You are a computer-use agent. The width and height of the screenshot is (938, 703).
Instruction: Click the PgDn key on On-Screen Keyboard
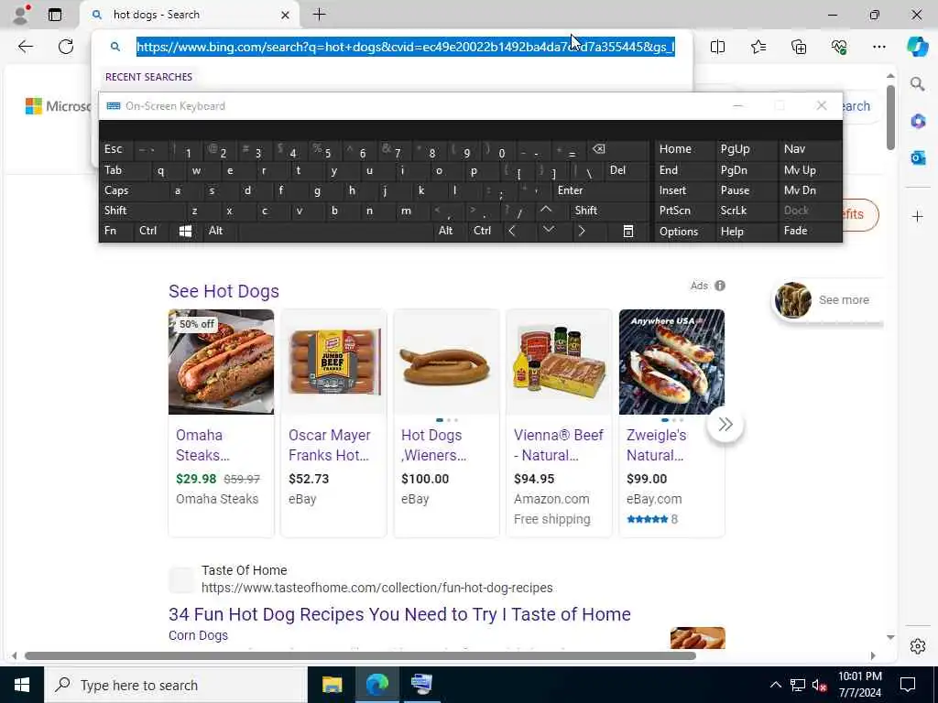(x=746, y=170)
